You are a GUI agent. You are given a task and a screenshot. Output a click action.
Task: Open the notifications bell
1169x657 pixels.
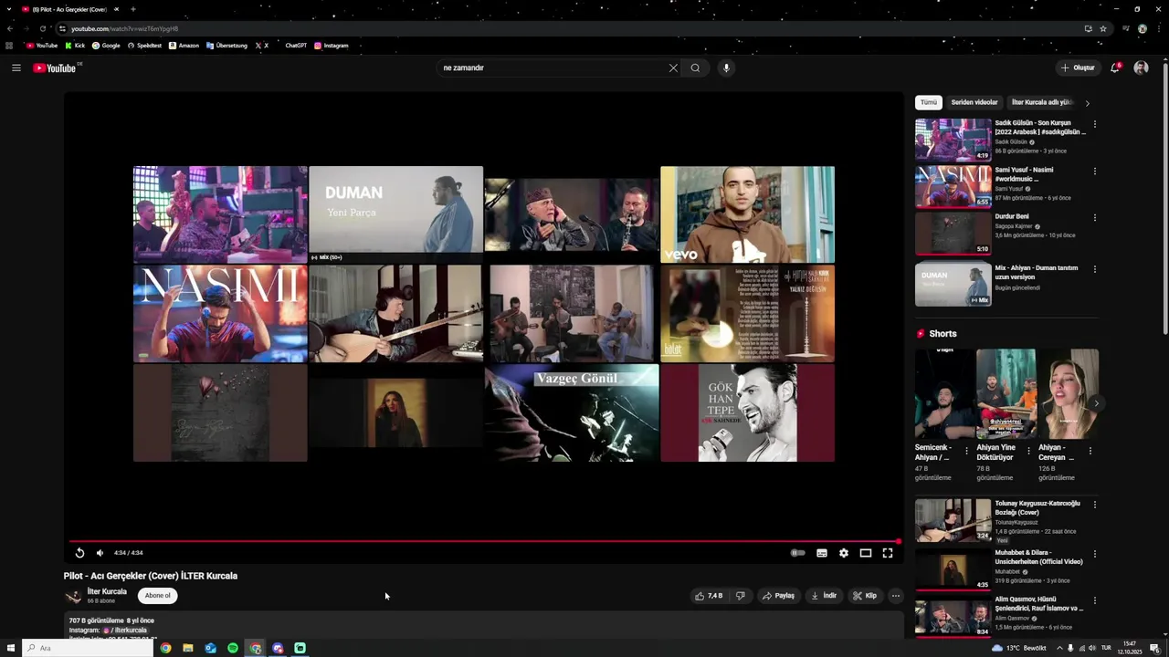(1115, 68)
